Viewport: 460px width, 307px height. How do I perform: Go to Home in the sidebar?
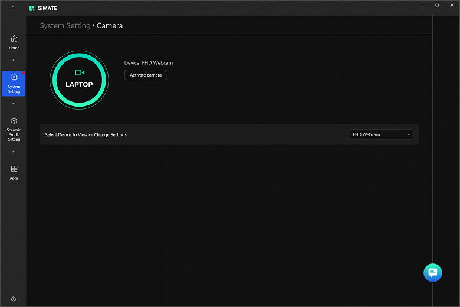click(x=14, y=42)
